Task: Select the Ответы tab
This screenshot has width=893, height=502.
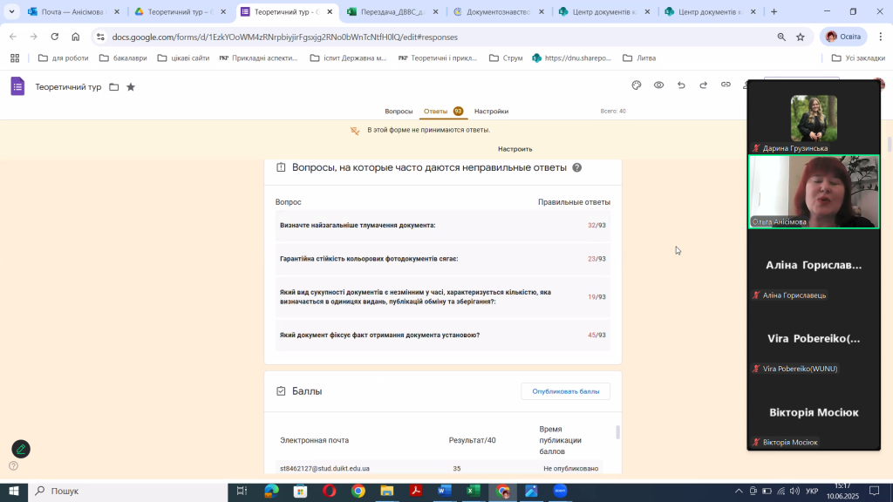Action: 435,112
